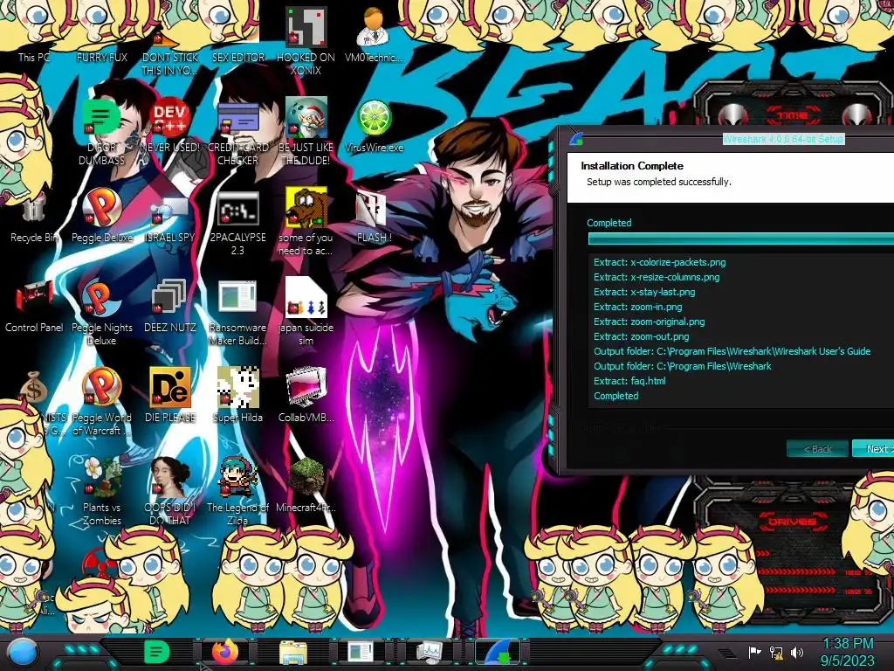Select the green DIE FOR DUMBASS desktop shortcut
Screen dimensions: 894x671
point(102,116)
